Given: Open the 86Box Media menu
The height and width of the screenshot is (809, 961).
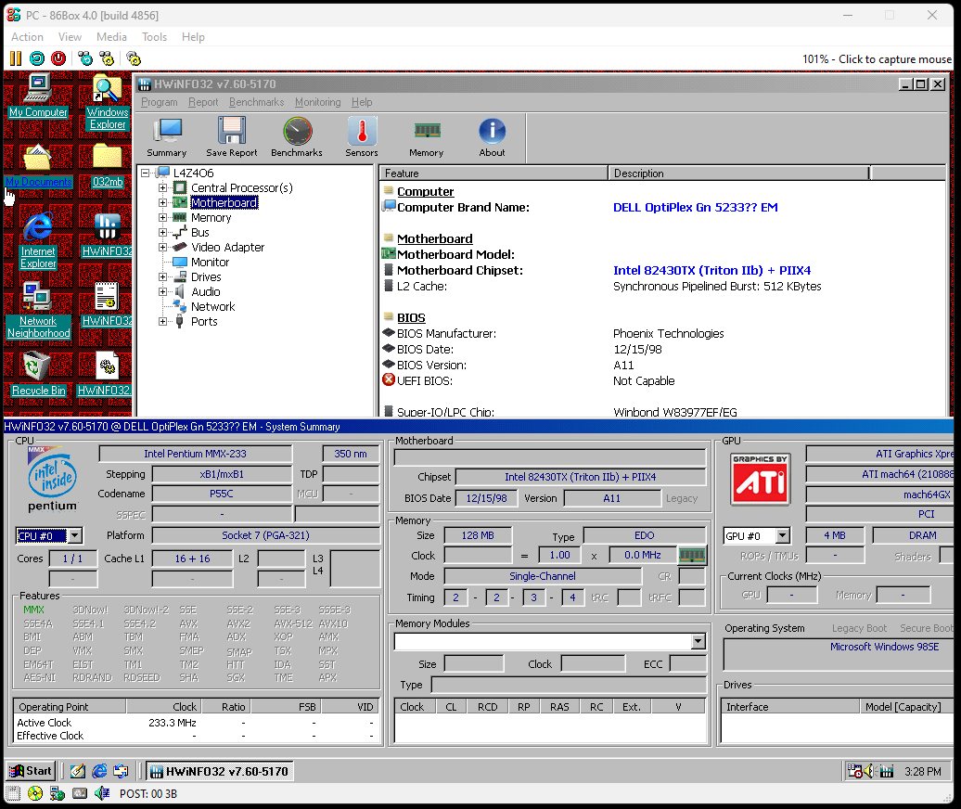Looking at the screenshot, I should pyautogui.click(x=111, y=37).
